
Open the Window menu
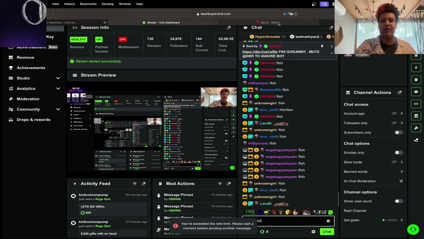pyautogui.click(x=125, y=4)
